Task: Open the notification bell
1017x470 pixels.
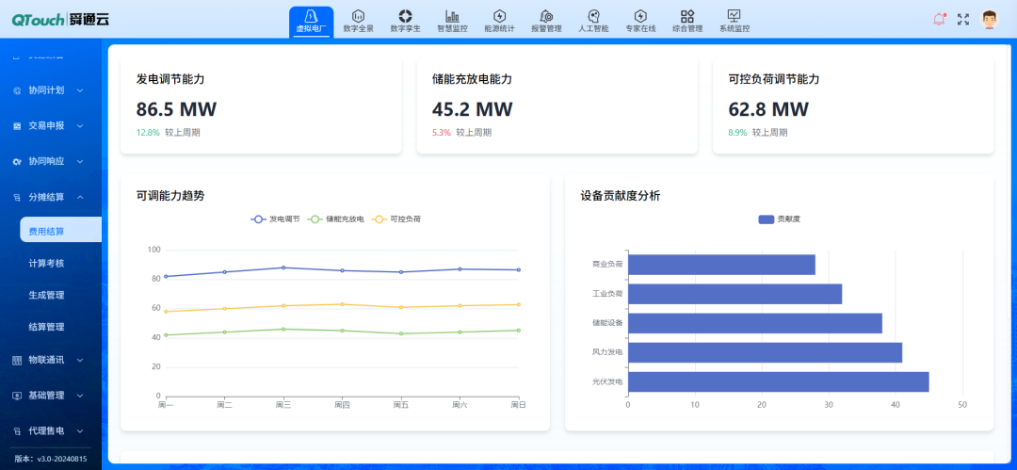Action: pos(939,20)
